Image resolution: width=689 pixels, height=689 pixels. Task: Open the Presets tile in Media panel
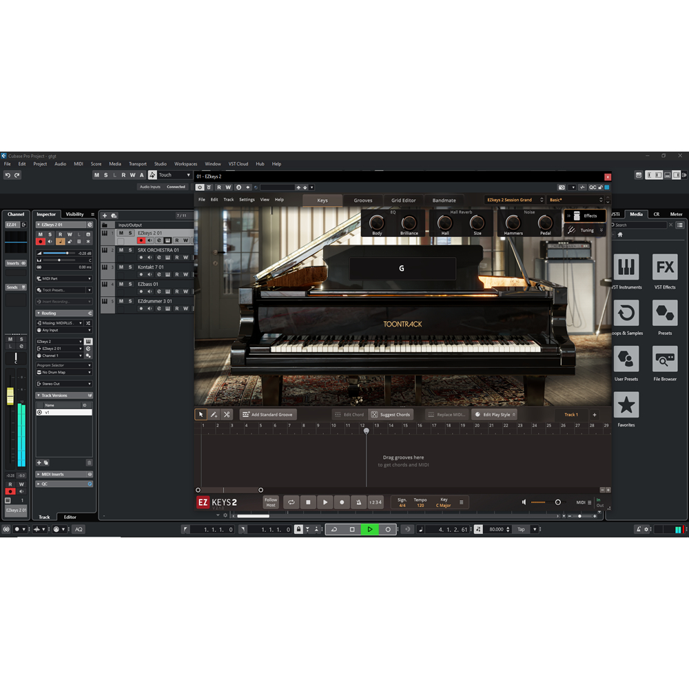coord(665,313)
